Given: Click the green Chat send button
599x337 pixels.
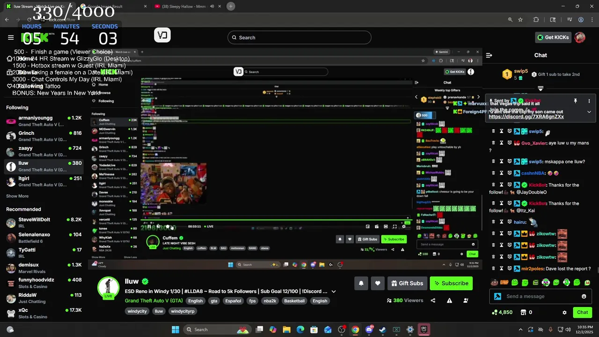Looking at the screenshot, I should coord(582,312).
